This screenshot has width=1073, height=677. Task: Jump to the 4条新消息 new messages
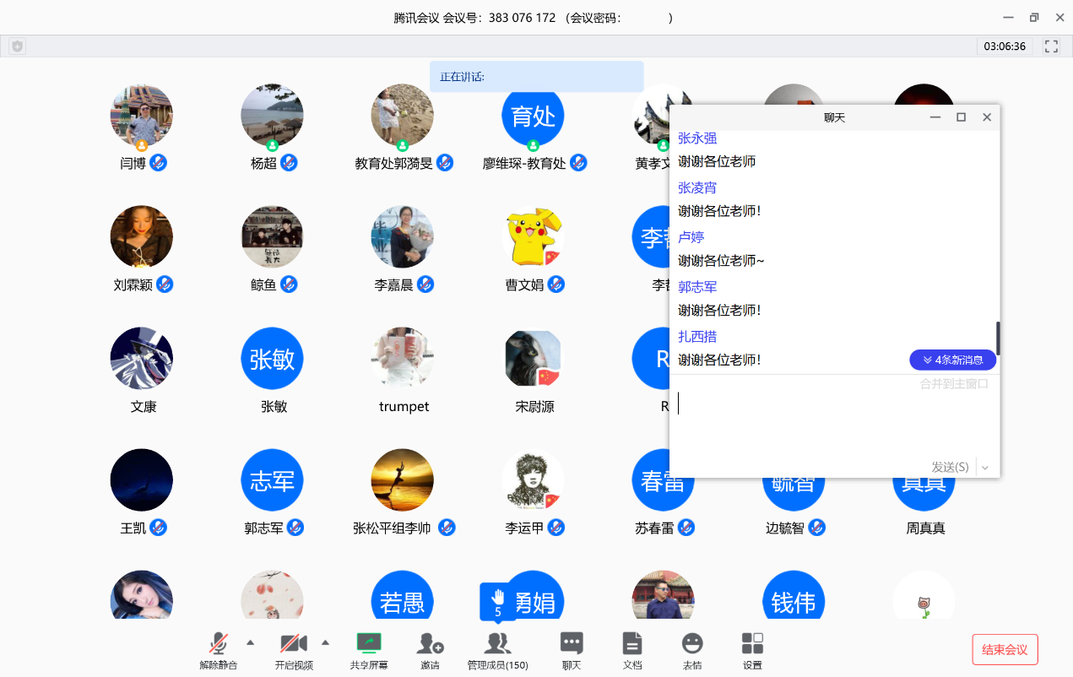952,360
